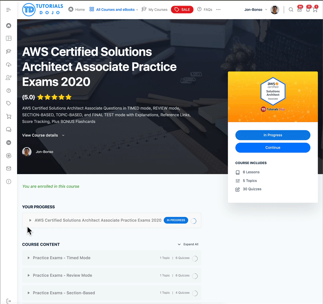Expand Practice Exams - Review Mode section
The height and width of the screenshot is (304, 323).
pos(62,275)
